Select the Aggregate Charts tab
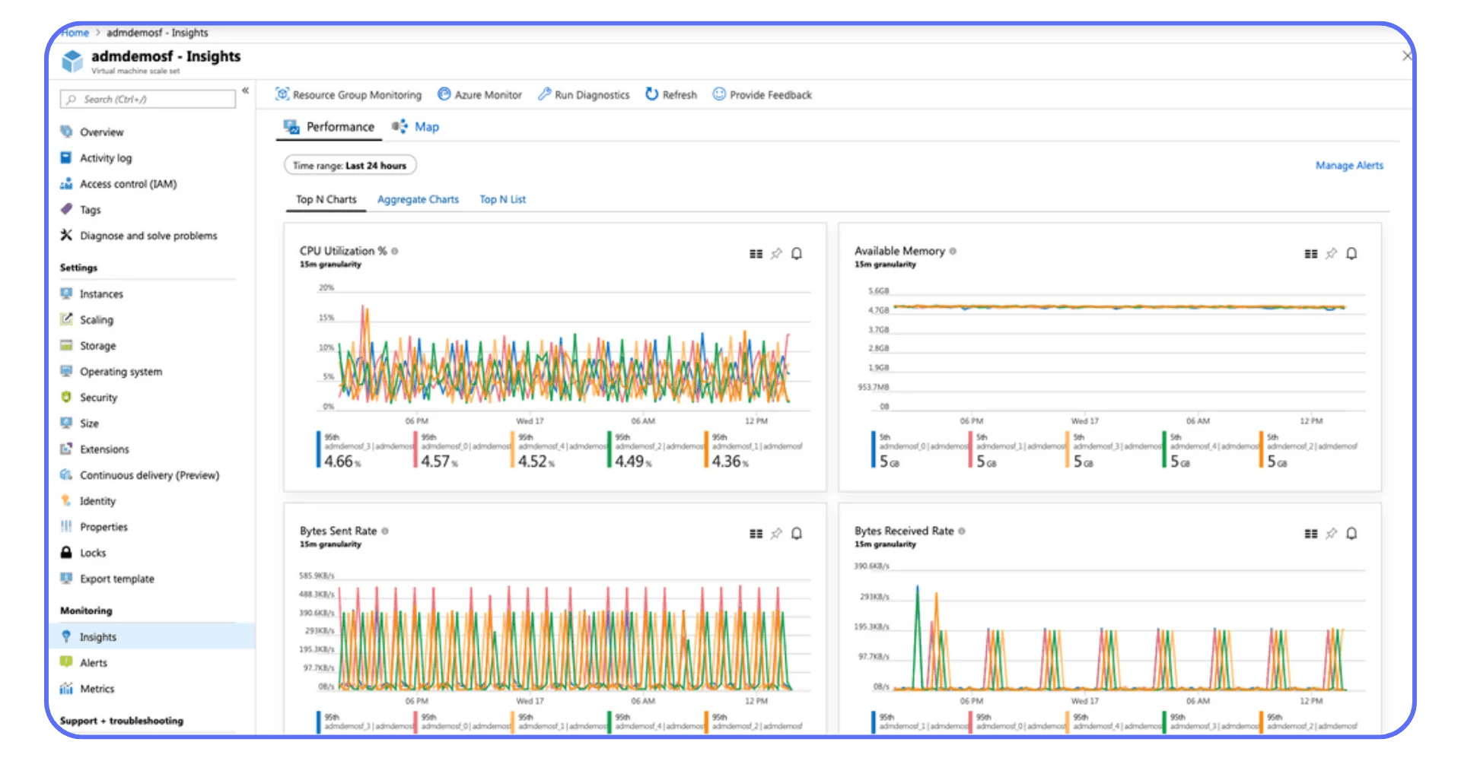The width and height of the screenshot is (1461, 758). [417, 199]
